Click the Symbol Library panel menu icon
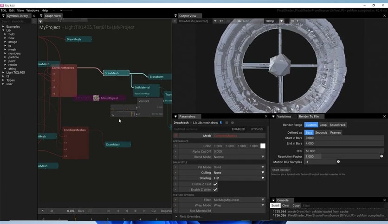Image resolution: width=388 pixels, height=224 pixels. (3, 16)
